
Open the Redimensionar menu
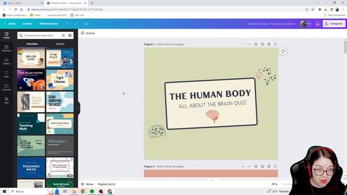pyautogui.click(x=49, y=24)
